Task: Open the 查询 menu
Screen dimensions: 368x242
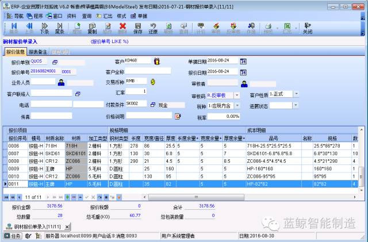Action: click(87, 16)
